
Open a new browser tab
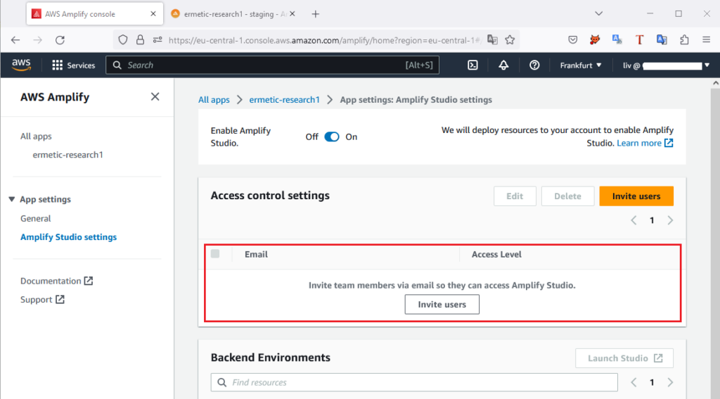click(x=316, y=14)
